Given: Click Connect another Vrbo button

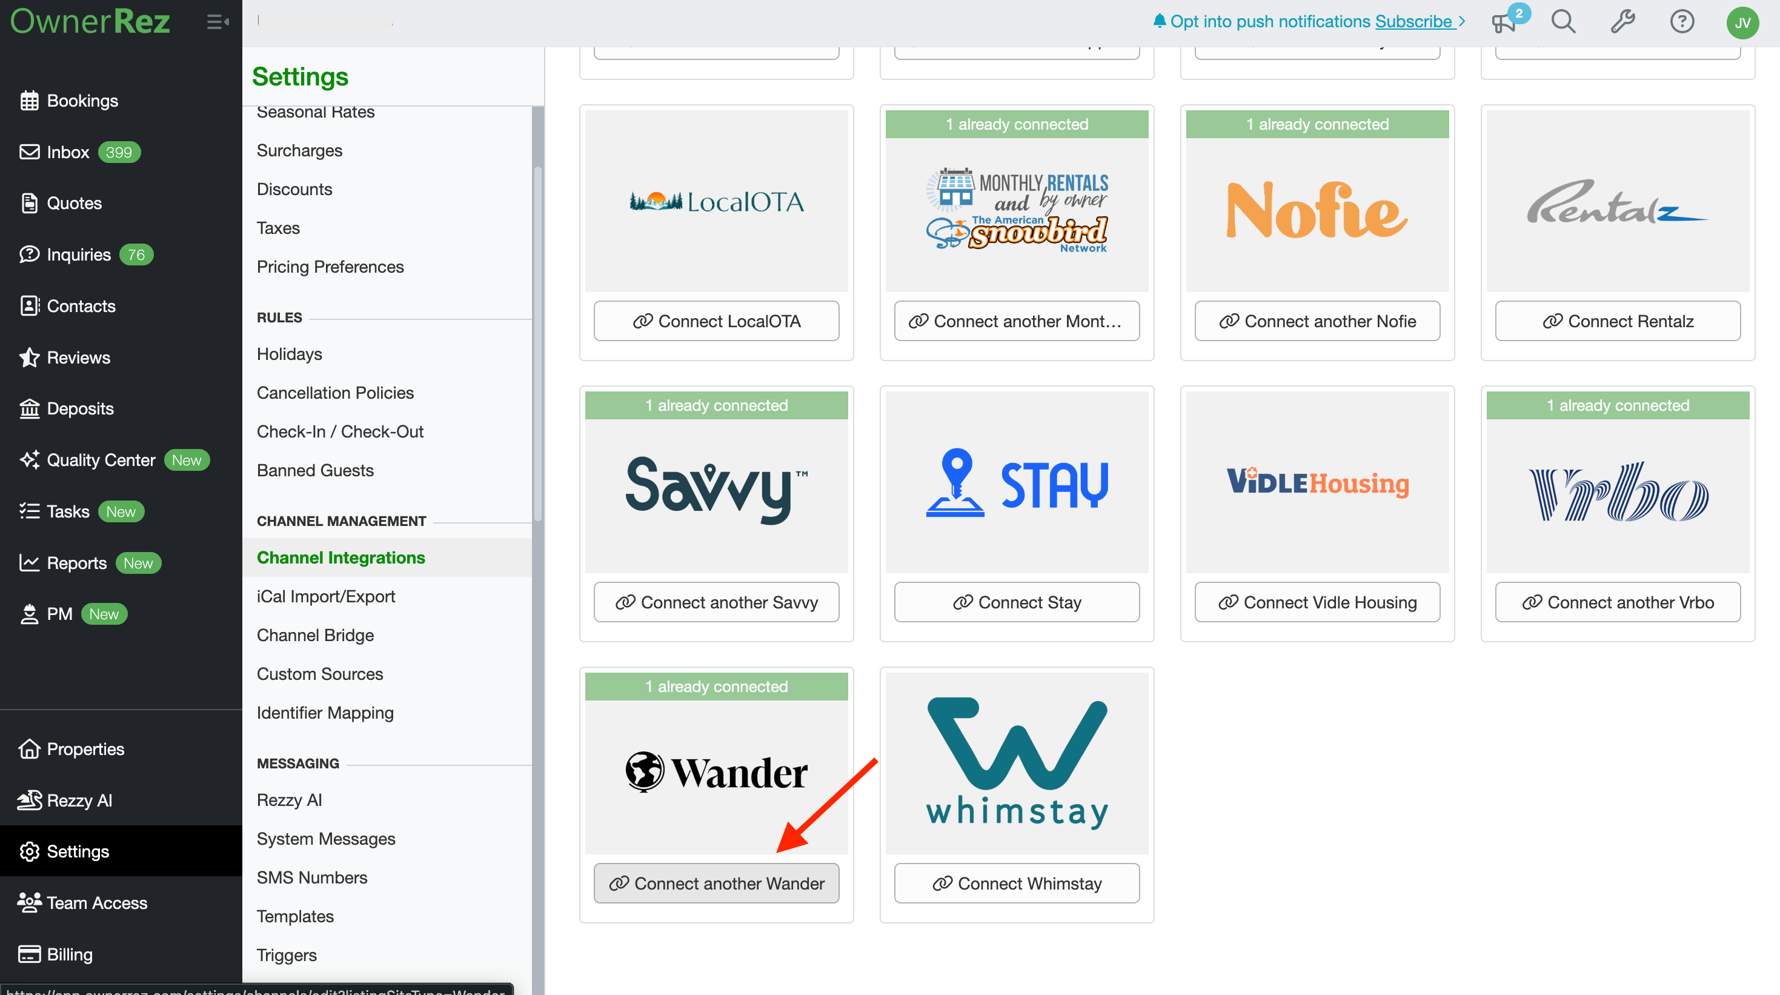Looking at the screenshot, I should click(x=1618, y=602).
